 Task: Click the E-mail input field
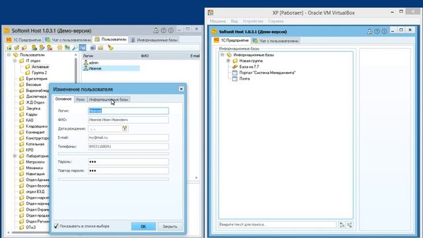pos(128,138)
